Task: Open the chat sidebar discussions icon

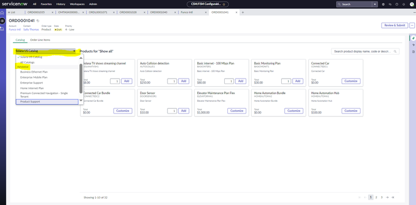Action: (390, 4)
